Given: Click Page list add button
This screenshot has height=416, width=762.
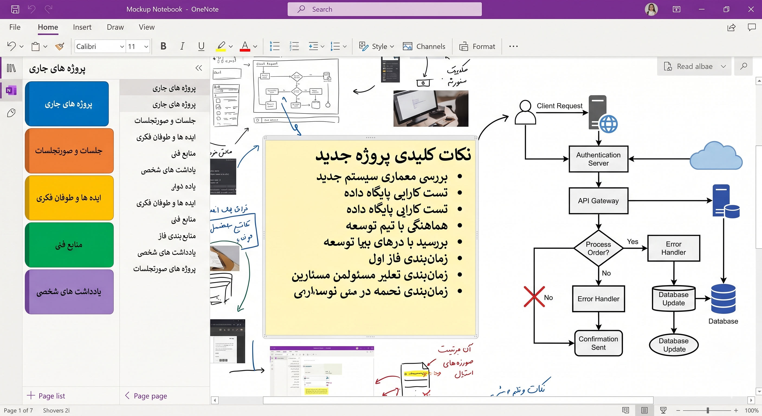Looking at the screenshot, I should tap(46, 396).
